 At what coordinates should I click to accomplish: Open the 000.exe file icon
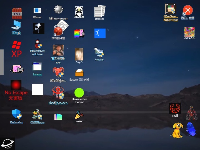37,11
